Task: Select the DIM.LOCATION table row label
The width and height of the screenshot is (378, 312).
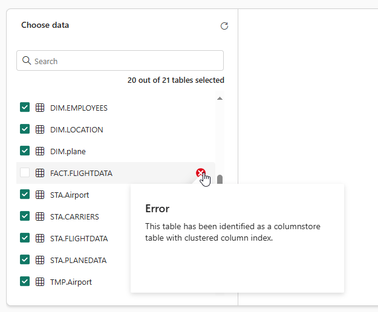Action: (76, 129)
